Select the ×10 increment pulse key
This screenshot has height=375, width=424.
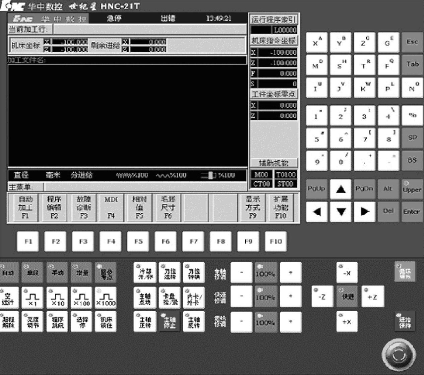click(x=57, y=298)
